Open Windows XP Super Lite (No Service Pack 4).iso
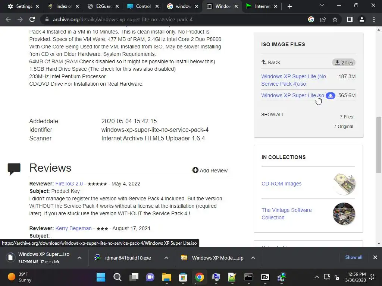Viewport: 382px width, 286px height. coord(293,80)
